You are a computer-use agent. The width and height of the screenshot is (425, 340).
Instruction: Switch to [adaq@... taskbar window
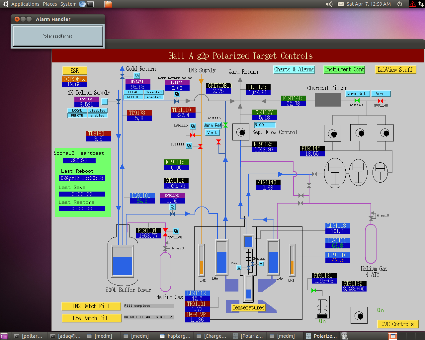[x=65, y=336]
